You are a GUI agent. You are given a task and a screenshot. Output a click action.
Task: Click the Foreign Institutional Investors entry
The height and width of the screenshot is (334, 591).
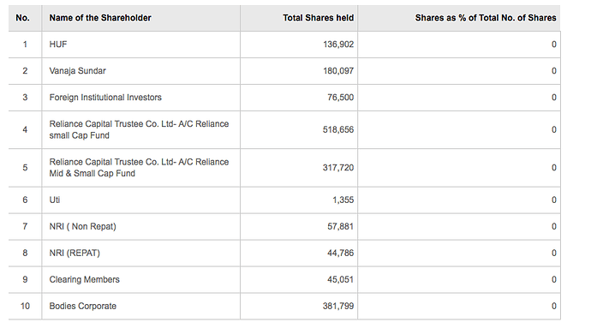click(105, 98)
